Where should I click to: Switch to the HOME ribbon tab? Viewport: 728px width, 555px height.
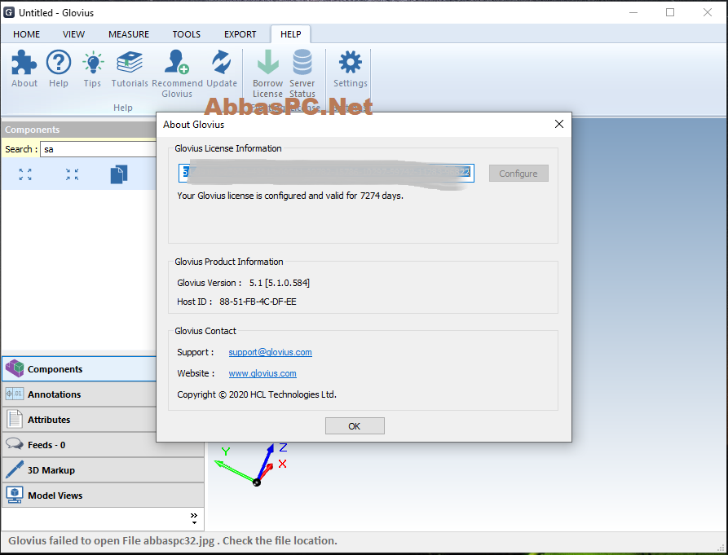26,34
